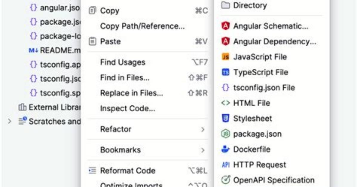This screenshot has width=357, height=187.
Task: Click the OpenAPI Specification icon
Action: pos(225,180)
